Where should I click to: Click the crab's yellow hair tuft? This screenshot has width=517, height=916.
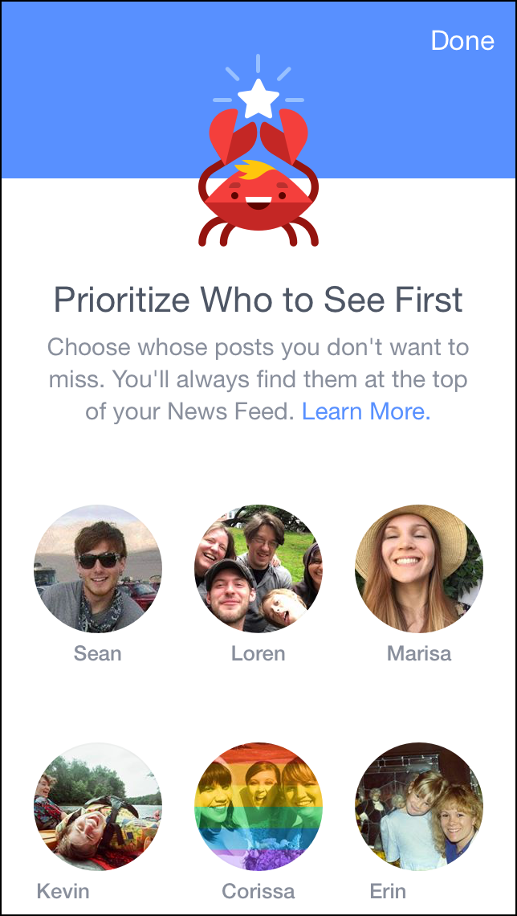coord(259,170)
